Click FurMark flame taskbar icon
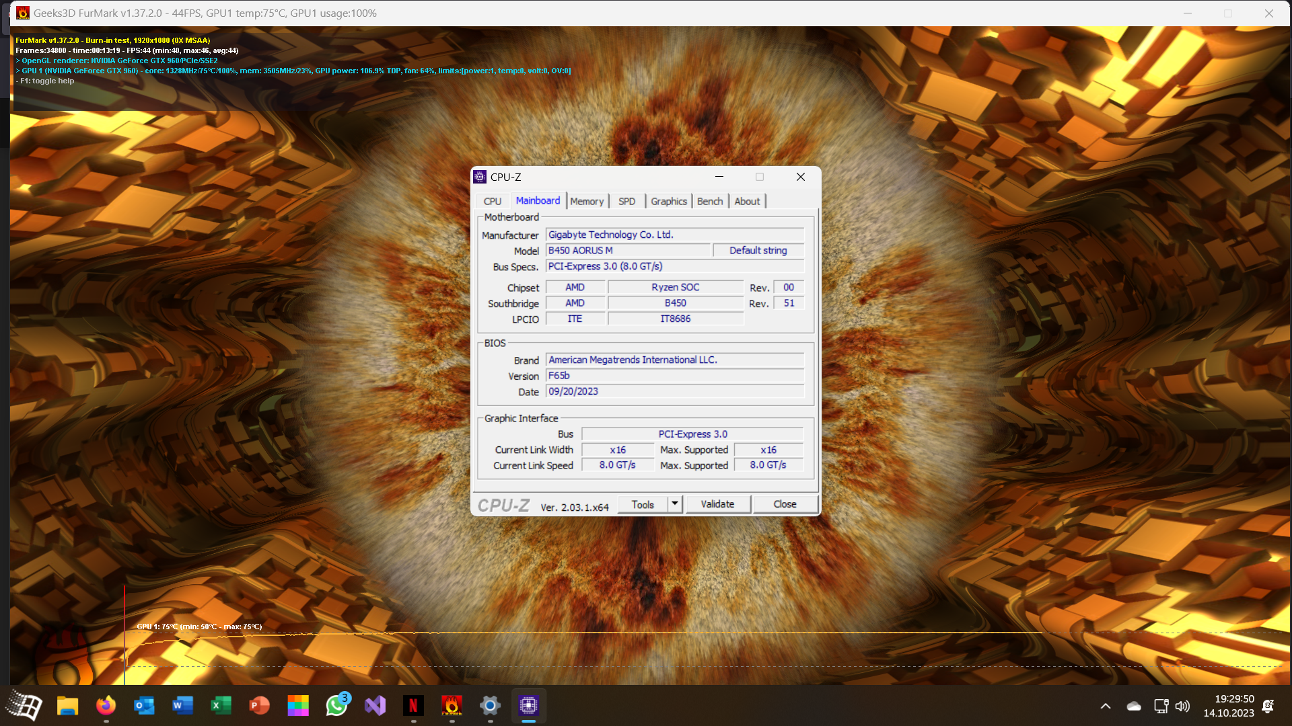 452,705
